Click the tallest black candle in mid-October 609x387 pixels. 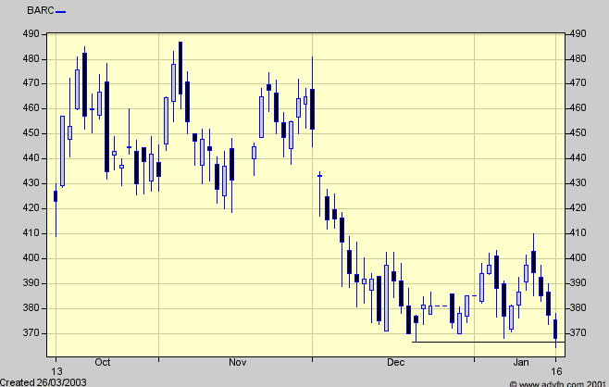(106, 121)
